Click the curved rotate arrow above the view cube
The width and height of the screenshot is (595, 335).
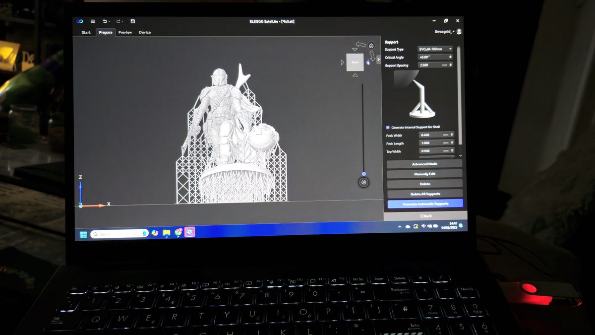coord(360,44)
